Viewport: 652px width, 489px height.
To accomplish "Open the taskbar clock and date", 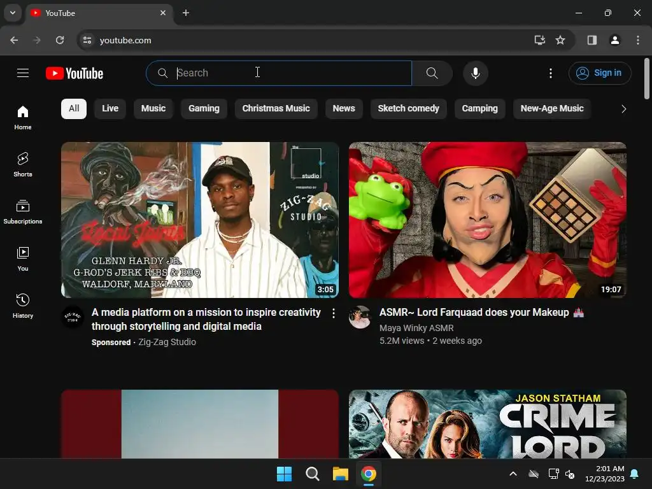I will point(605,474).
